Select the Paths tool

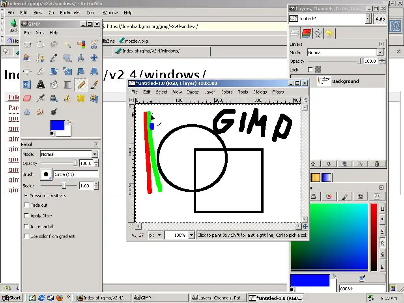41,58
